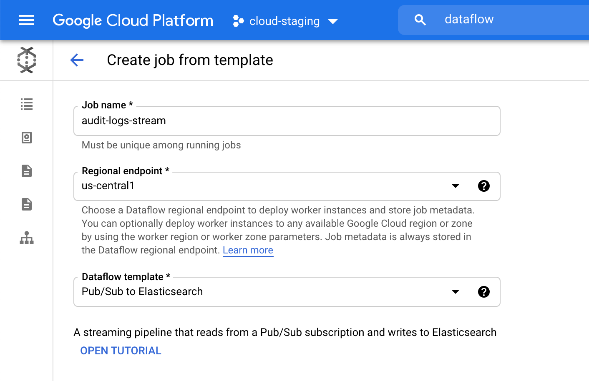Click the streaming pipeline description text
Viewport: 589px width, 381px height.
tap(285, 332)
